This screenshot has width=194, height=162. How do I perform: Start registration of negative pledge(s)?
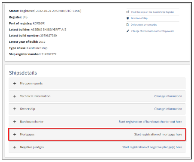point(152,147)
